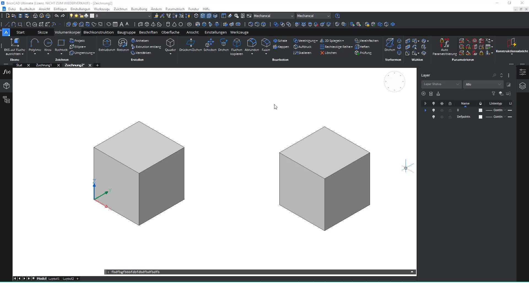Click the Skalieren button
This screenshot has height=297, width=529.
click(302, 53)
